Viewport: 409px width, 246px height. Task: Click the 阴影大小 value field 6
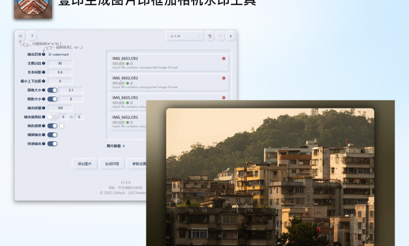(x=71, y=99)
